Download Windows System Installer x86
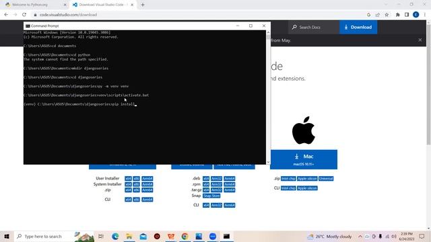The width and height of the screenshot is (431, 242). coord(136,184)
